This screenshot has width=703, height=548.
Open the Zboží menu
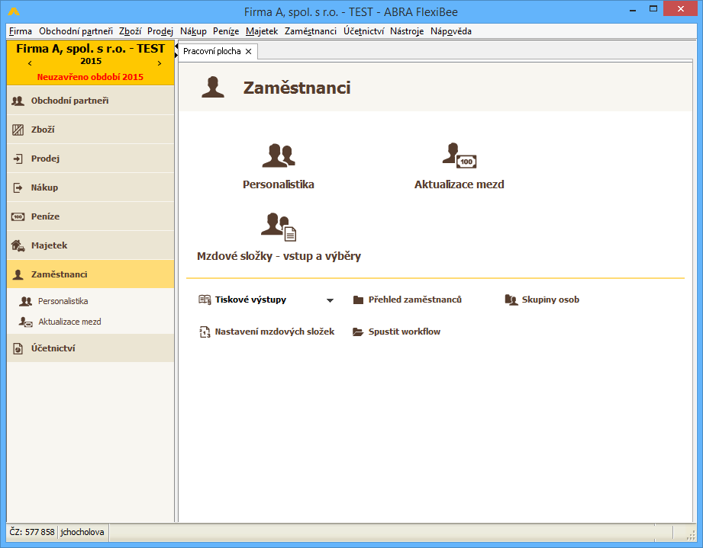point(130,31)
